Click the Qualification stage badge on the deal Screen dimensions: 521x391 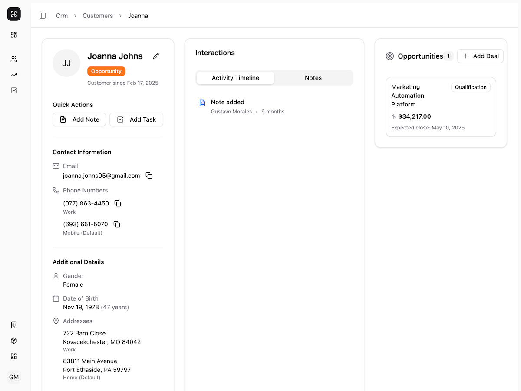471,87
